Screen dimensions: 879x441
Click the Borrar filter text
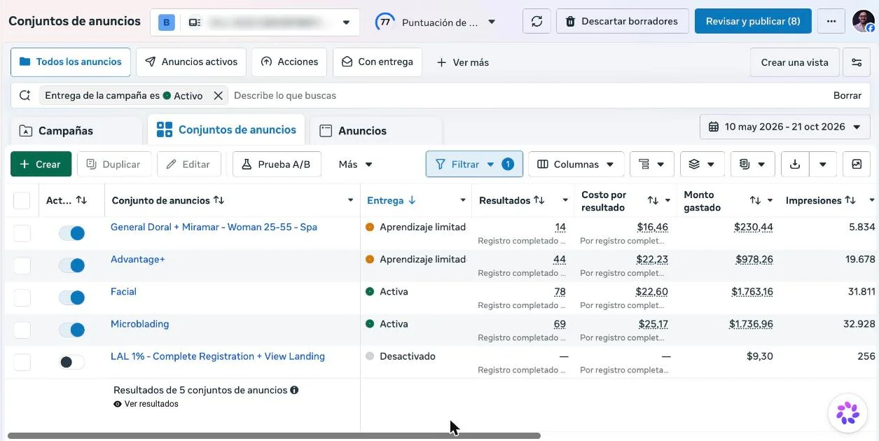(x=847, y=96)
